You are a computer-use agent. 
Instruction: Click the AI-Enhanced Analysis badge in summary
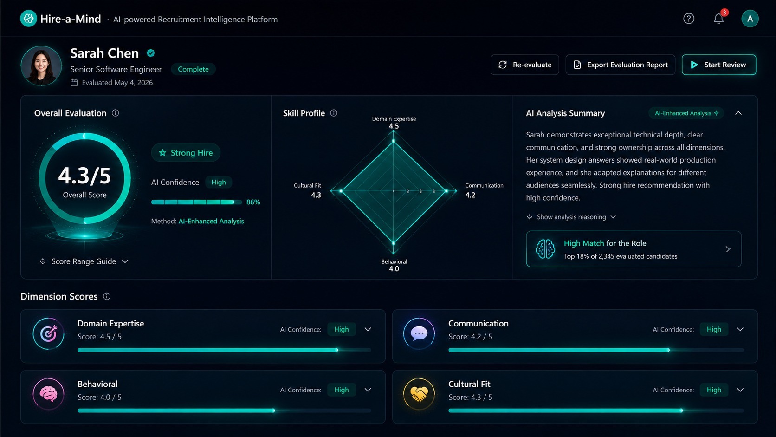[686, 113]
